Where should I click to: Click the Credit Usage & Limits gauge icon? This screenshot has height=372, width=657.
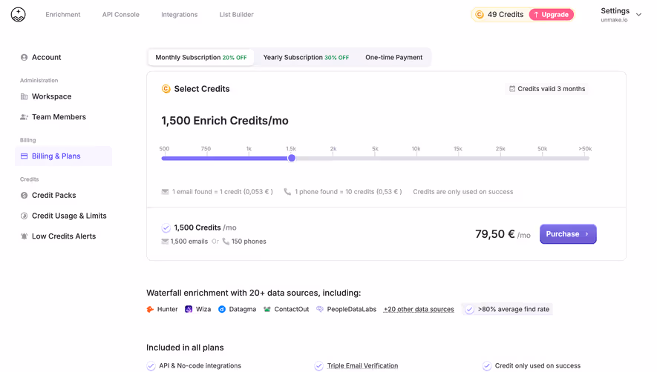coord(24,216)
